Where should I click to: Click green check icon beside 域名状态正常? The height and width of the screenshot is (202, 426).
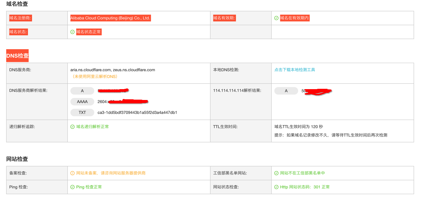(x=72, y=32)
